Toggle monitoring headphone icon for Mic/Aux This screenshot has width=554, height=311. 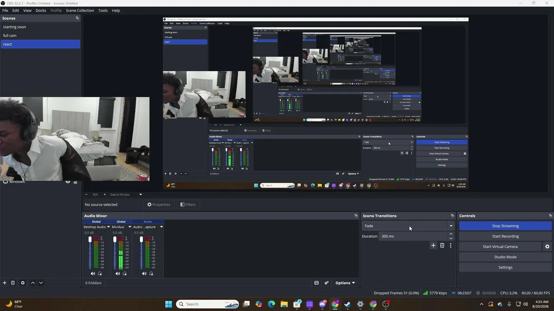click(125, 273)
